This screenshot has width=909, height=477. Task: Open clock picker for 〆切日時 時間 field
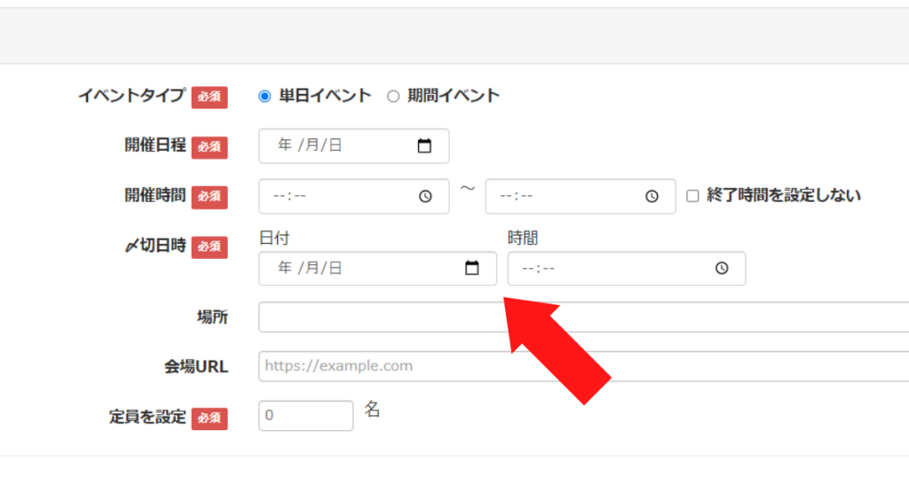tap(721, 268)
